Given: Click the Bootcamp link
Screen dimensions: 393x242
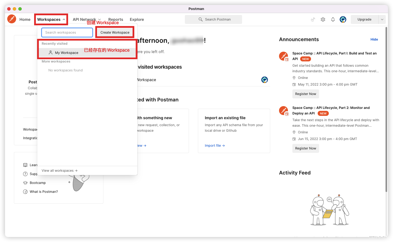Looking at the screenshot, I should [38, 183].
